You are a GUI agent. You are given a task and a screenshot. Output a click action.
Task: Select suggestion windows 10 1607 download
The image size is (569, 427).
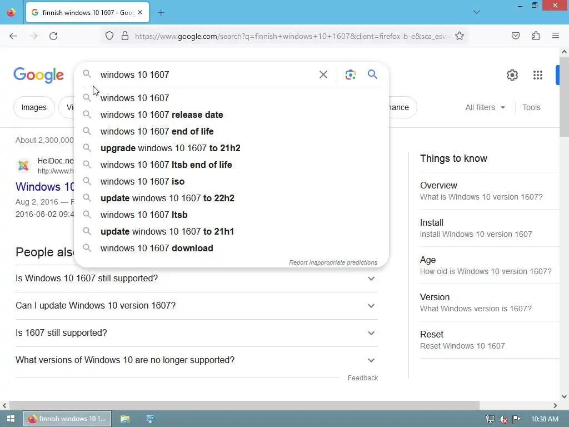231,249
